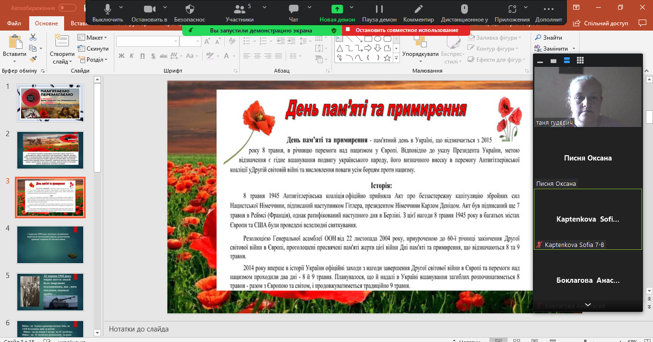Image resolution: width=653 pixels, height=342 pixels.
Task: Toggle the AutoSave switch
Action: coord(67,8)
